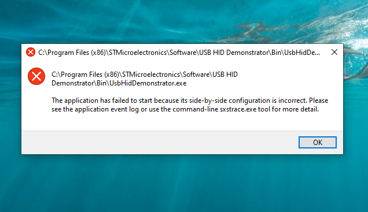This screenshot has width=368, height=212.
Task: Click the word sxstrace.exe in the message
Action: click(238, 109)
